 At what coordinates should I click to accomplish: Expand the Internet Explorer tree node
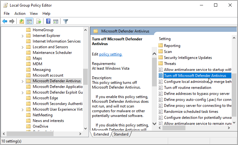(x=22, y=36)
